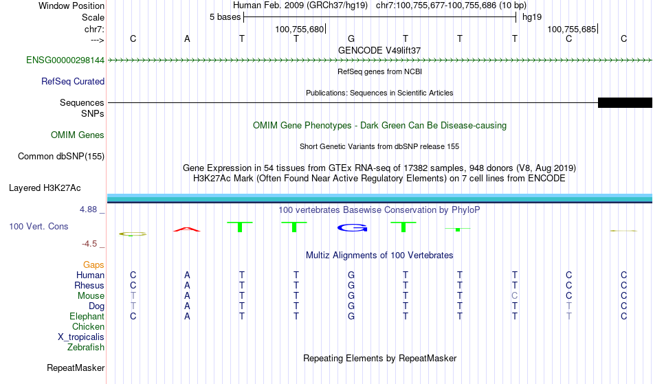Click the chr7: ruler label
The height and width of the screenshot is (384, 653).
94,29
